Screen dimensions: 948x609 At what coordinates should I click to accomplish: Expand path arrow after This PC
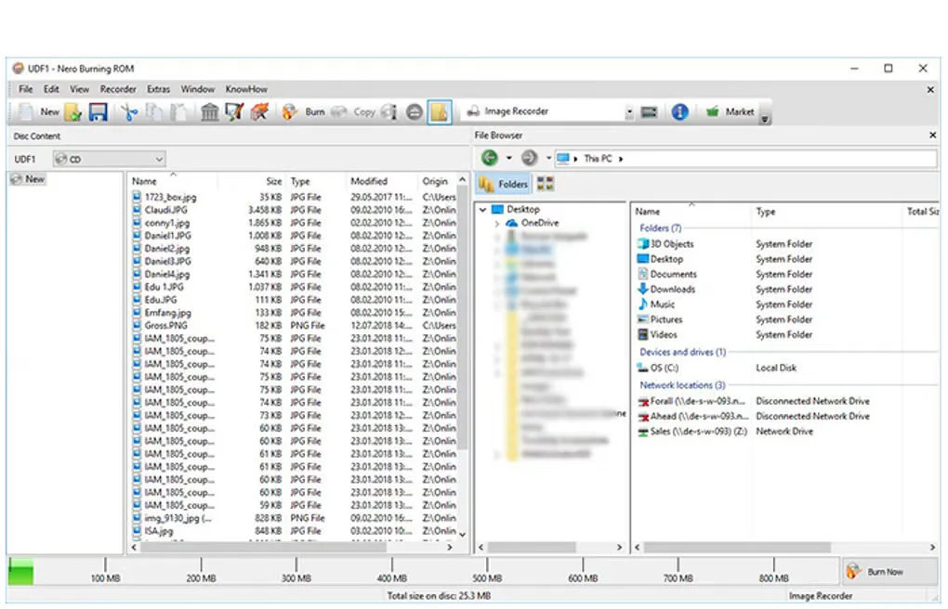(621, 159)
